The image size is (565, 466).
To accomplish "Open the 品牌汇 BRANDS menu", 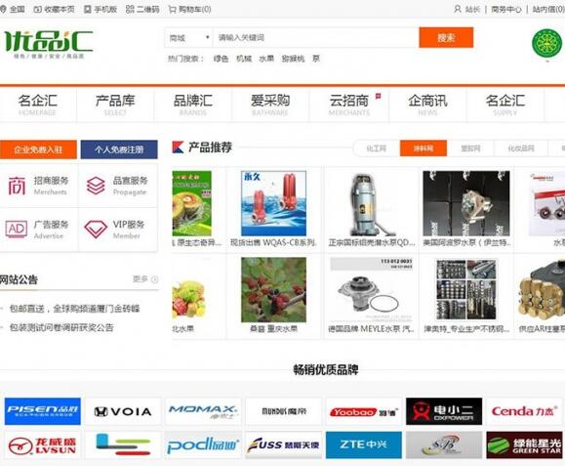I will point(193,105).
